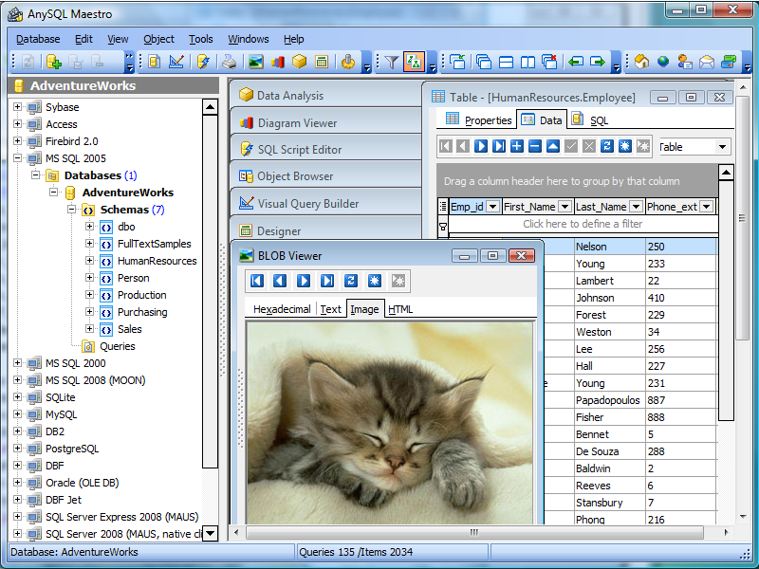Open the Diagram Viewer panel
Viewport: 759px width, 569px height.
(296, 123)
